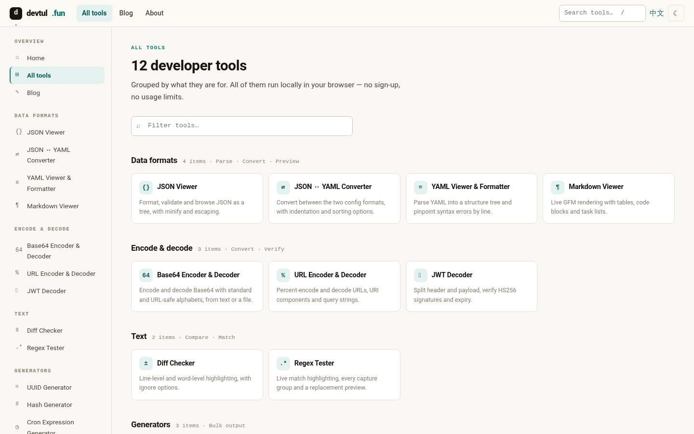694x434 pixels.
Task: Click JSON ↔ YAML Converter card icon
Action: (x=283, y=187)
